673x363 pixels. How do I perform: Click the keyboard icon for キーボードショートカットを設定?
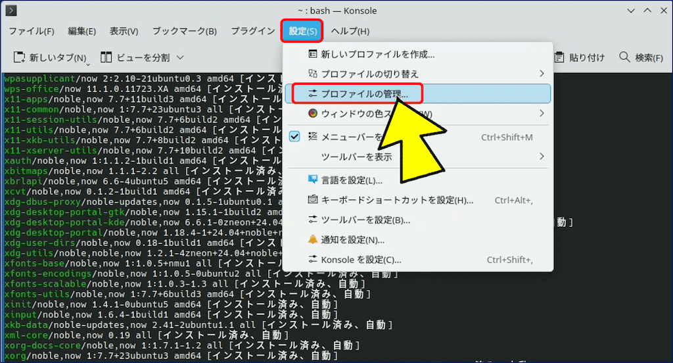pos(313,200)
